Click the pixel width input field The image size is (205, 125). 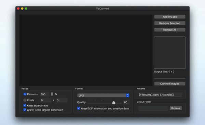click(x=46, y=100)
